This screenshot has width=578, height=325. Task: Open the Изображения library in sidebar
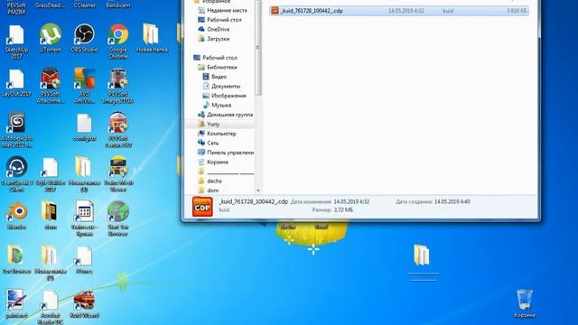228,96
